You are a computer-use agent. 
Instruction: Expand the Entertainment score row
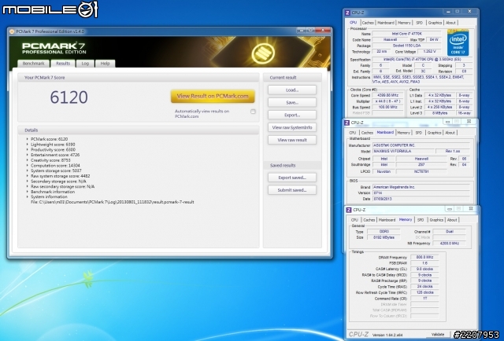pos(28,155)
